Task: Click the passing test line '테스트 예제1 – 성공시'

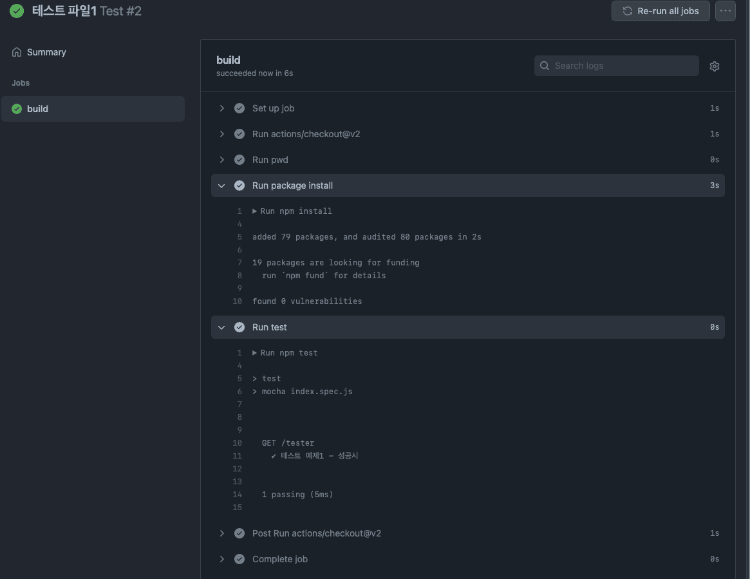Action: pos(315,456)
